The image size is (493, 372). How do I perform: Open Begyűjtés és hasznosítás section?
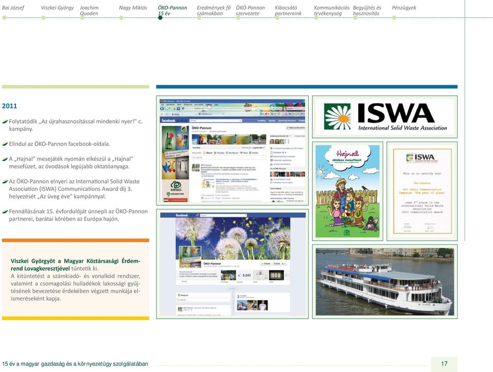point(367,10)
